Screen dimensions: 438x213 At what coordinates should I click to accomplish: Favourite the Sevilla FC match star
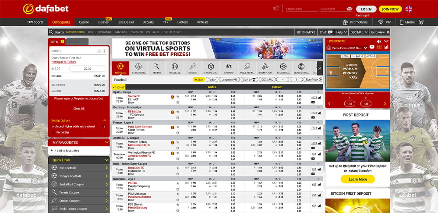coord(177,96)
